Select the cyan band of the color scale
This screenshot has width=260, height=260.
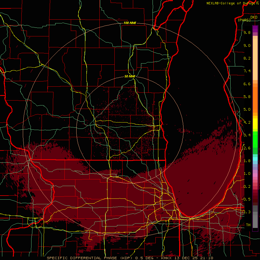click(x=255, y=159)
